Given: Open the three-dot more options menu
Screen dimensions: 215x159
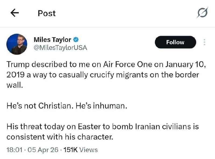Looking at the screenshot, I should [x=204, y=42].
